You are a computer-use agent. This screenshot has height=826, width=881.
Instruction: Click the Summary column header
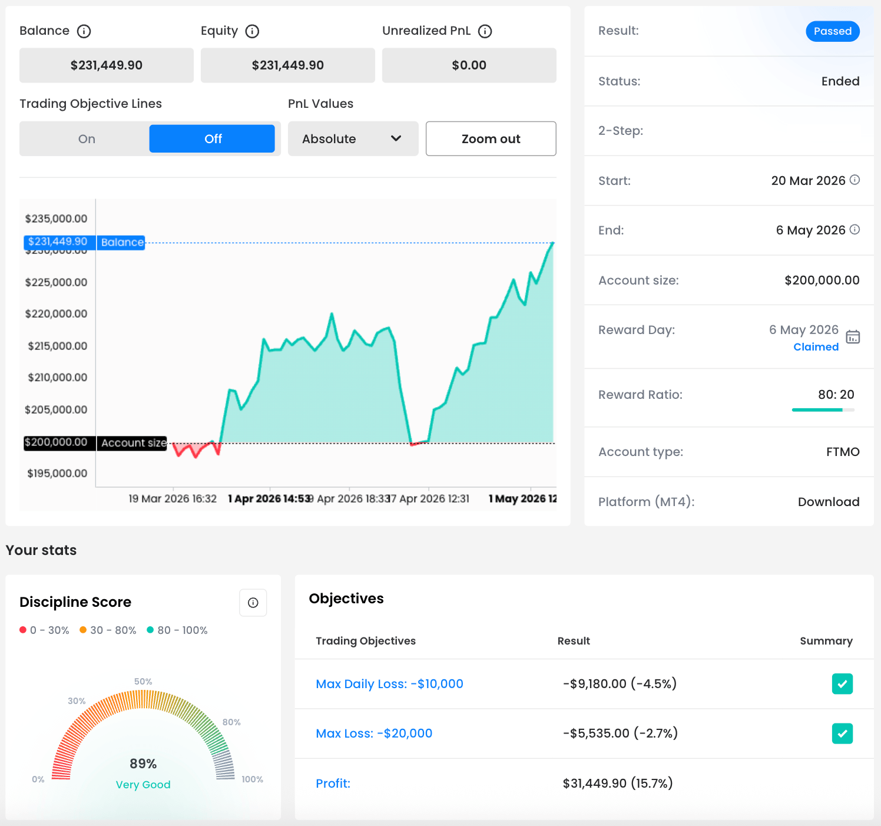(x=826, y=641)
